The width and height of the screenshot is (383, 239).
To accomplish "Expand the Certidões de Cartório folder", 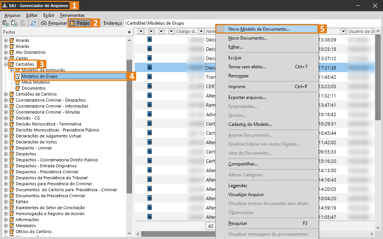I will (x=6, y=94).
